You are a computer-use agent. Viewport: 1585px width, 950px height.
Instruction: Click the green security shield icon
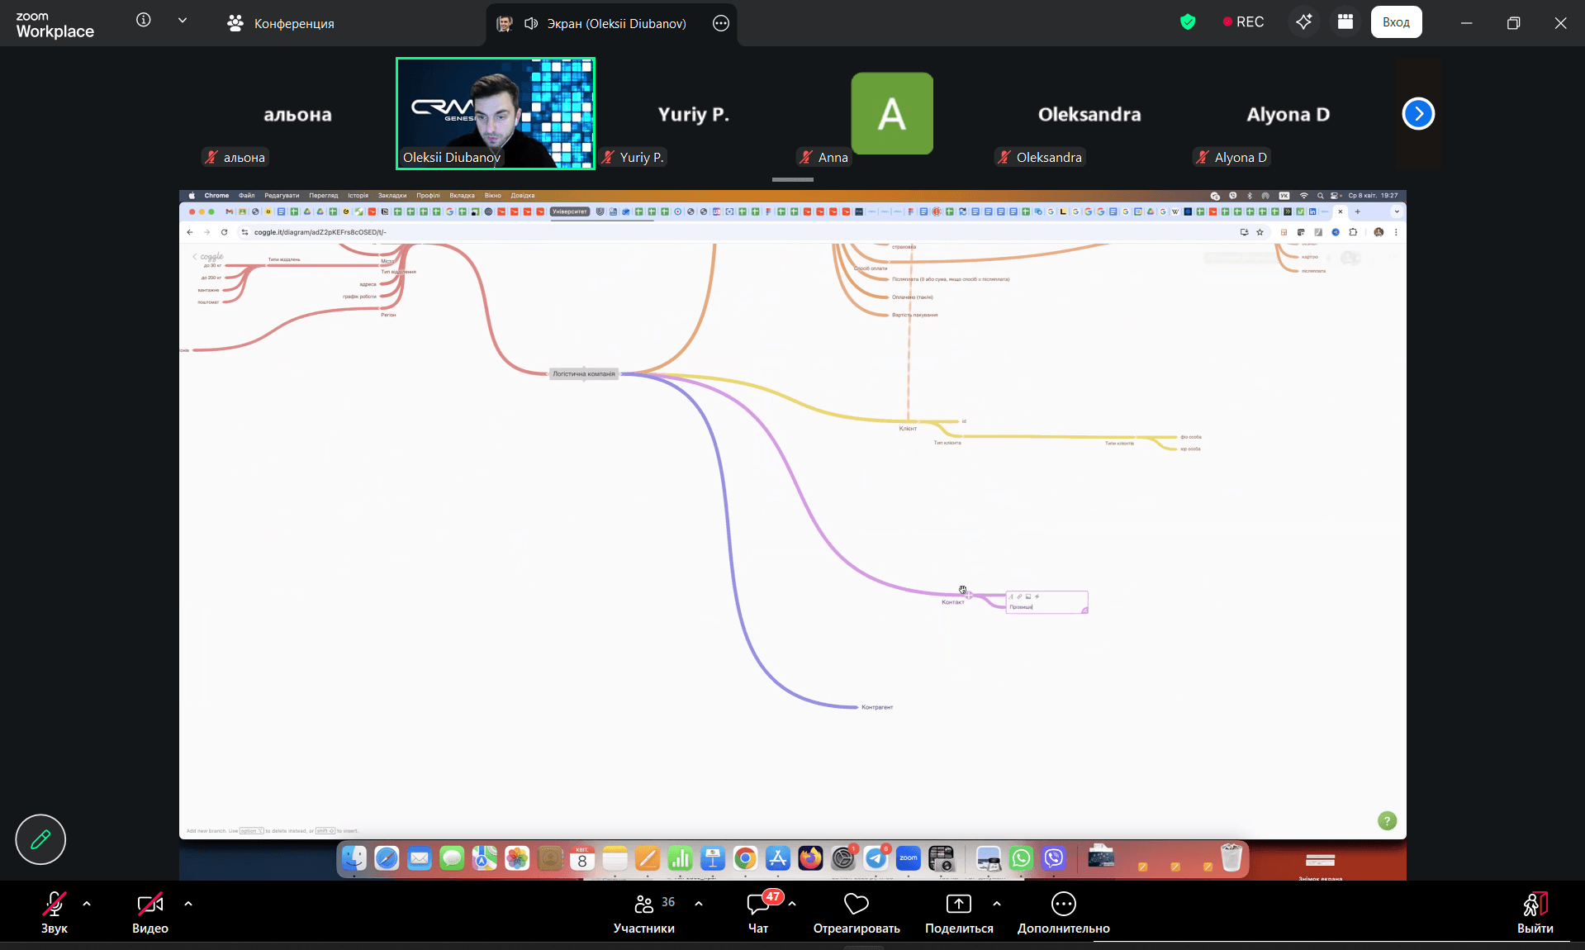1188,22
